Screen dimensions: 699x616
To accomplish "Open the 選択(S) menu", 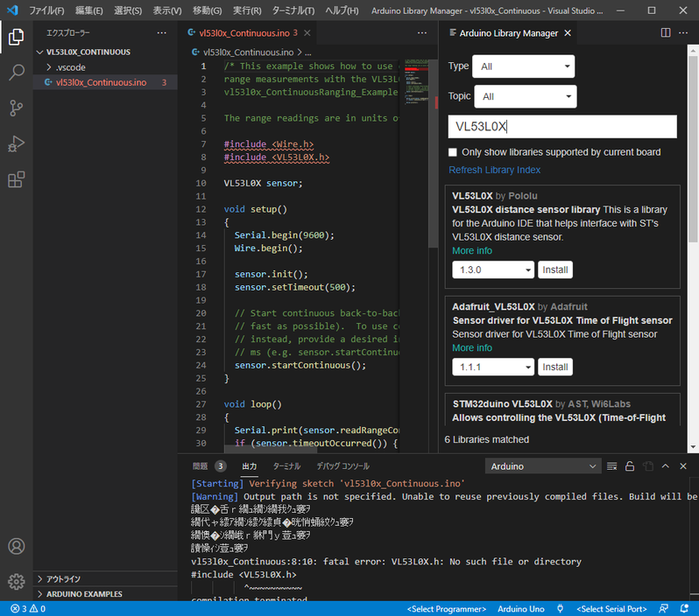I will click(128, 10).
